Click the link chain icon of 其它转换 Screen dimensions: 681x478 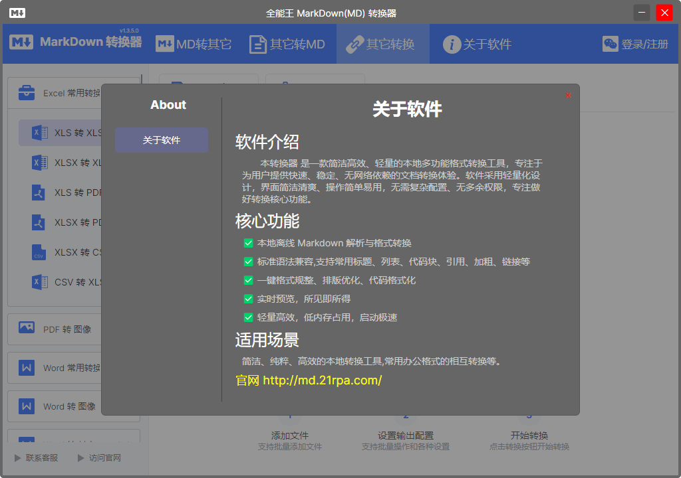pyautogui.click(x=355, y=44)
